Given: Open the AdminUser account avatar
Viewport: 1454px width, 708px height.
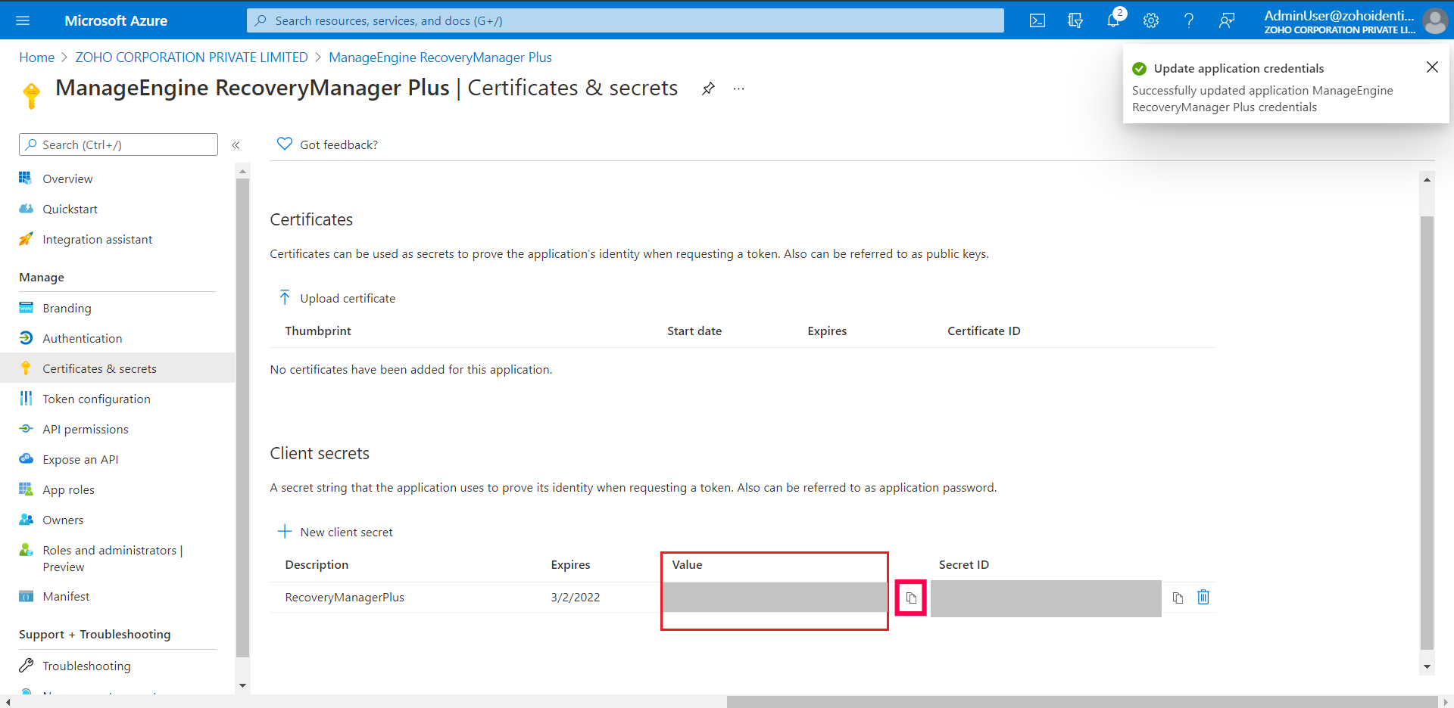Looking at the screenshot, I should click(x=1436, y=20).
